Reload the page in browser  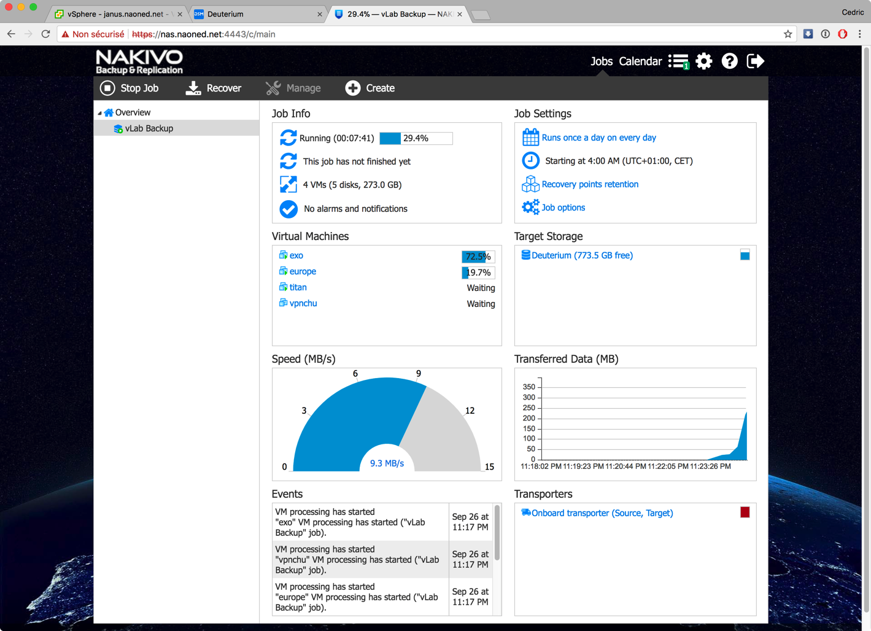click(45, 34)
